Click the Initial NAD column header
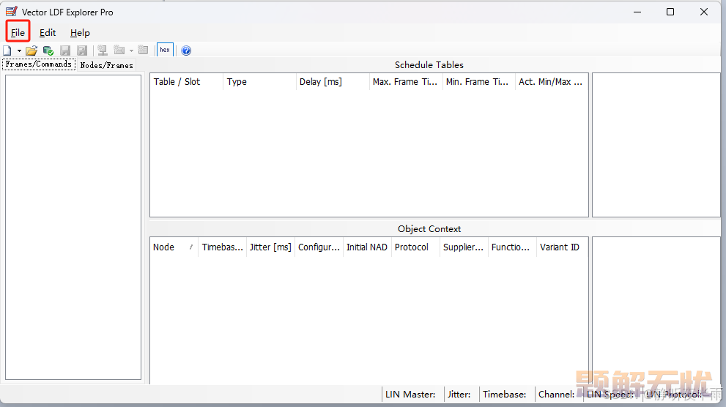Screen dimensions: 726x407 coord(367,247)
